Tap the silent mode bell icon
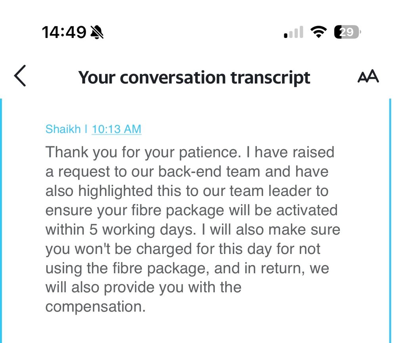The height and width of the screenshot is (343, 396). [97, 32]
